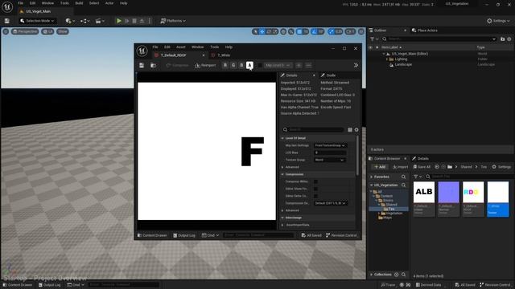Screen dimensions: 515x289
Task: Open camera speed setting in viewport
Action: 351,31
